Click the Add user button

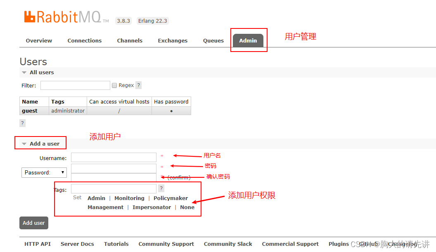click(33, 223)
